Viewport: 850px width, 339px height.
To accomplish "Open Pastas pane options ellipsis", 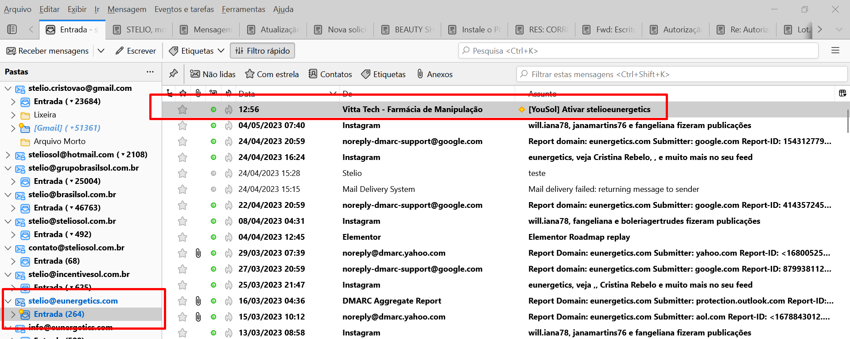I will click(x=150, y=72).
